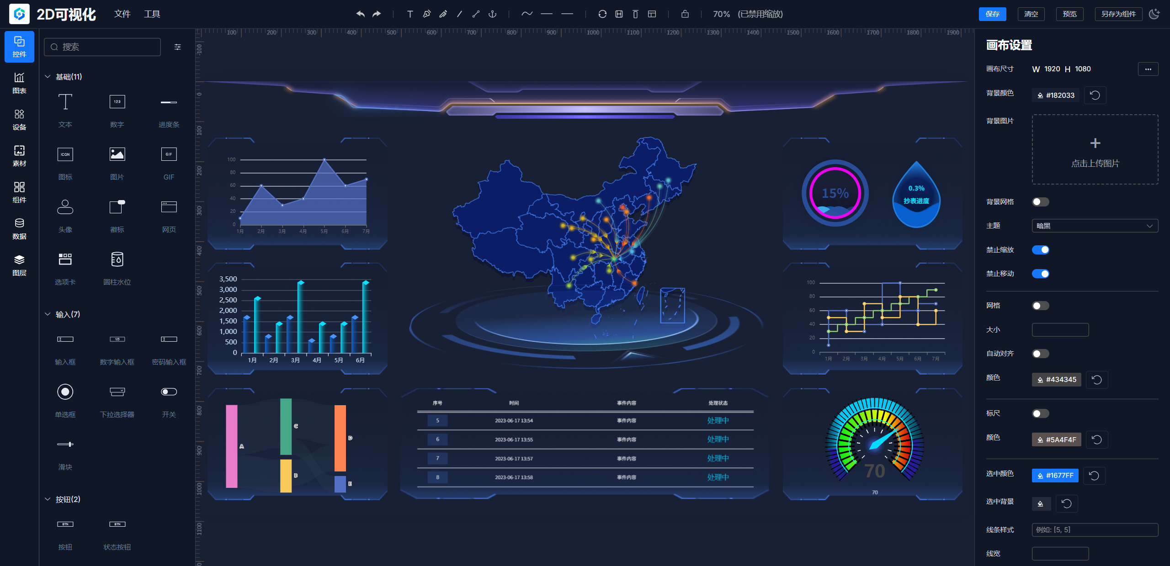Select the straight line tool
Image resolution: width=1170 pixels, height=566 pixels.
(x=459, y=14)
